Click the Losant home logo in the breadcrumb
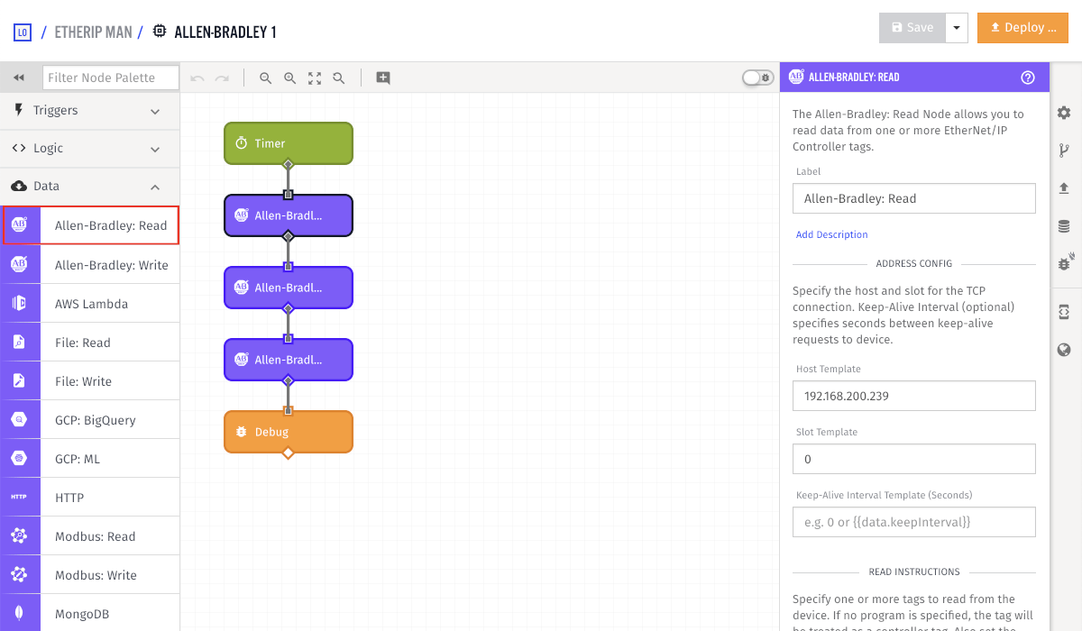Viewport: 1082px width, 631px height. tap(23, 32)
